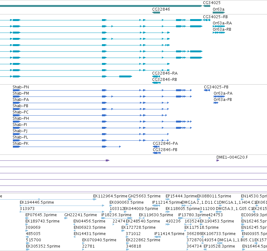Select the 309069 feature label

pyautogui.click(x=33, y=227)
